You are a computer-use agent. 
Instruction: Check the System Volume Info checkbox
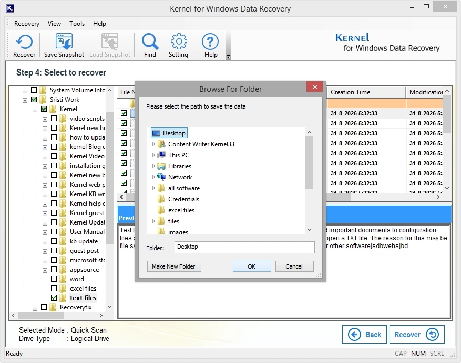click(x=34, y=90)
